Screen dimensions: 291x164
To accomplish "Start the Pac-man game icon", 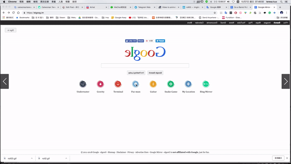I will click(136, 84).
